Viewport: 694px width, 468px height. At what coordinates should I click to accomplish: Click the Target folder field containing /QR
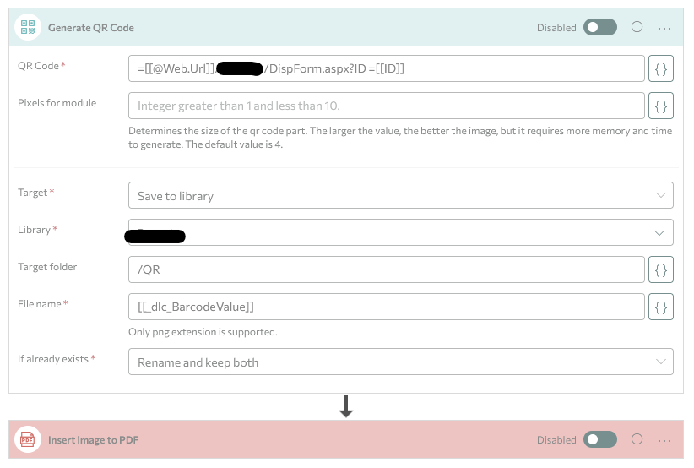386,269
